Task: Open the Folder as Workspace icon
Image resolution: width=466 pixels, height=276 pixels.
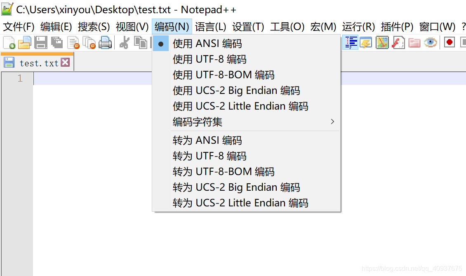Action: pyautogui.click(x=414, y=42)
